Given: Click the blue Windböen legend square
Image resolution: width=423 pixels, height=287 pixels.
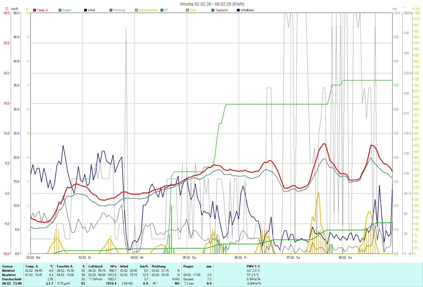Looking at the screenshot, I should [238, 10].
